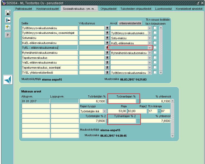Viewport: 205px width, 164px height.
Task: Click download arrow for TYEL yhteisrekisteritesti row
Action: (x=107, y=72)
